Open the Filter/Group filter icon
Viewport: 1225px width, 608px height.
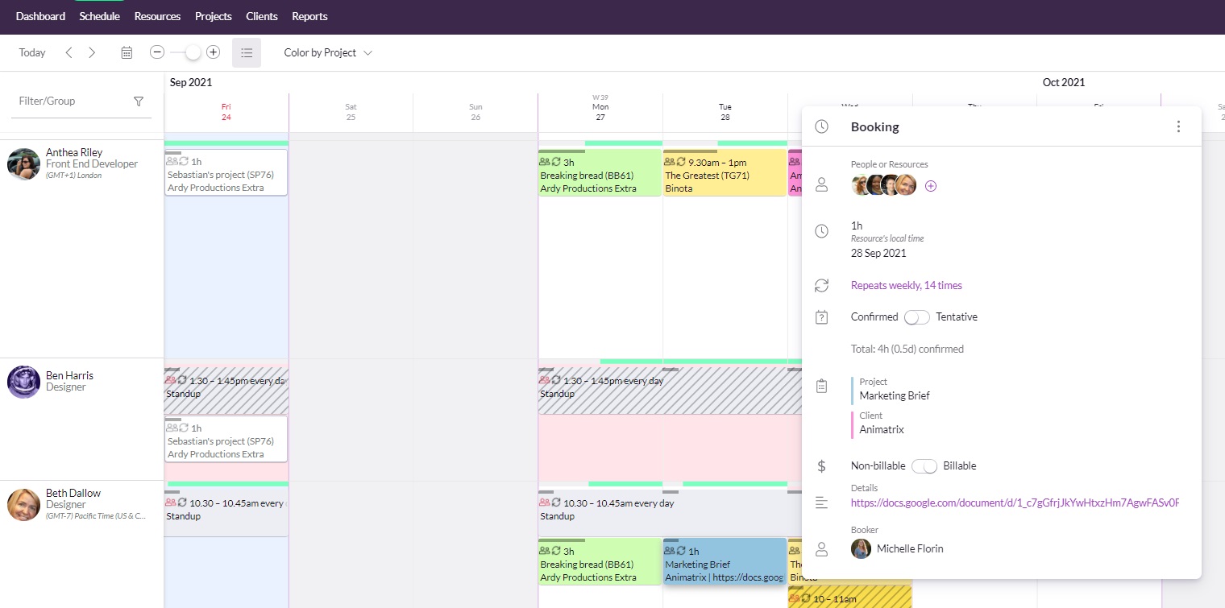(139, 101)
